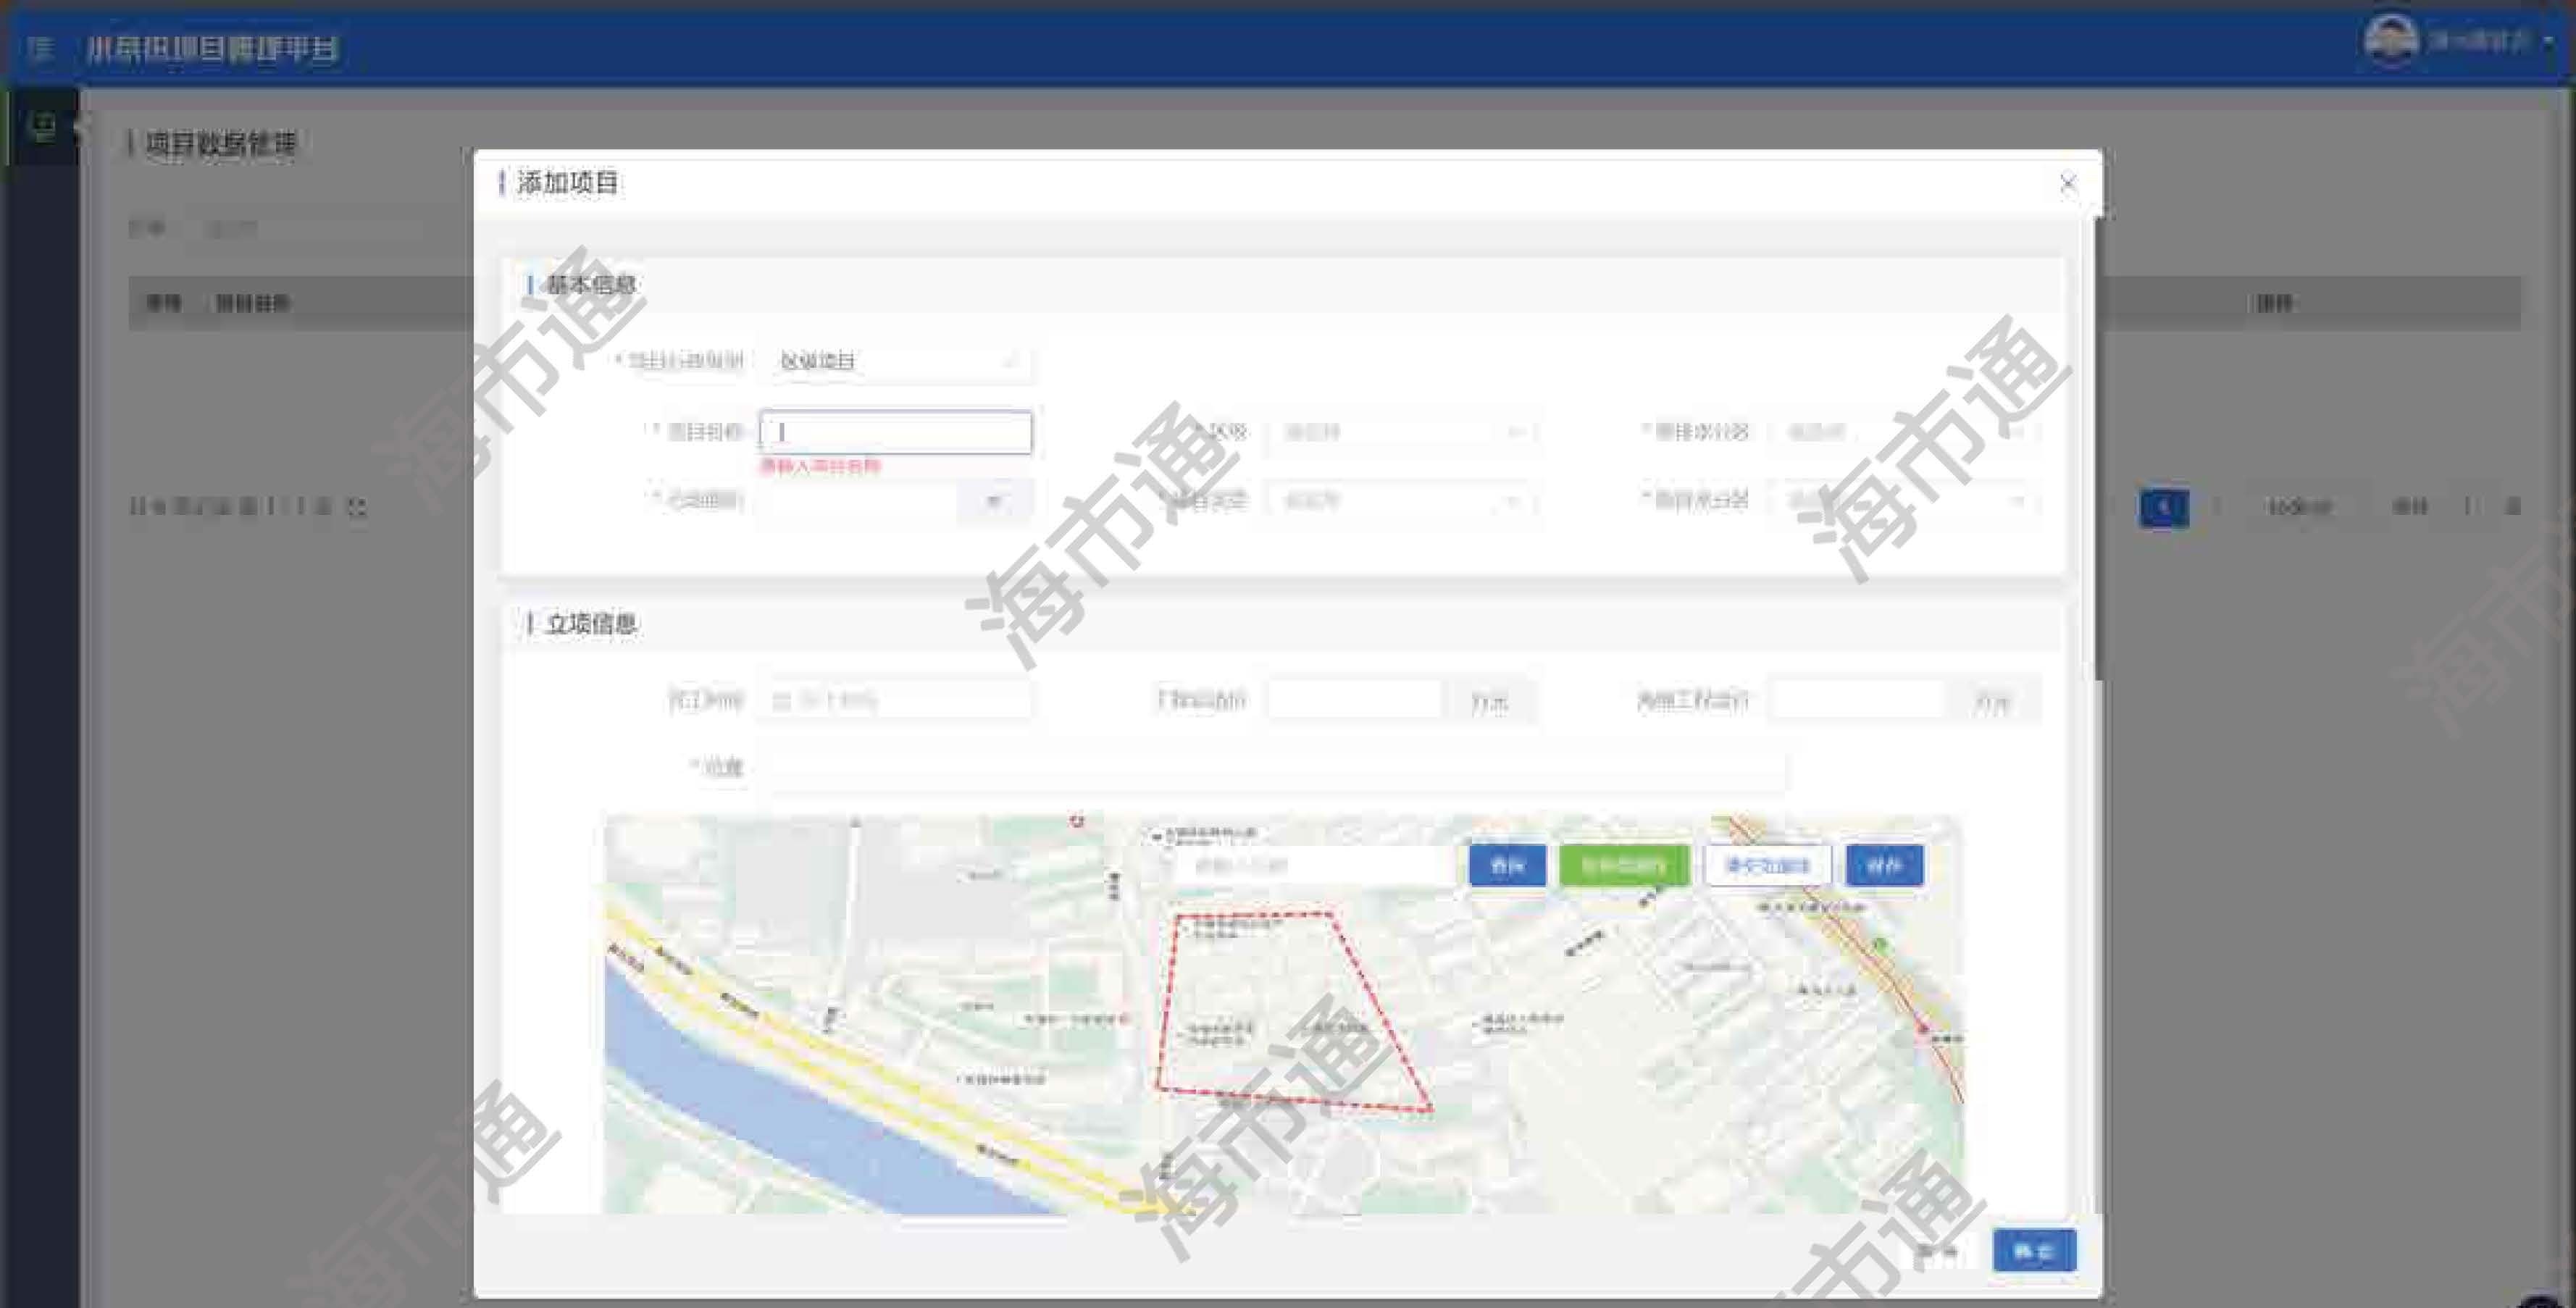
Task: Click the red hospital marker on map
Action: (1076, 821)
